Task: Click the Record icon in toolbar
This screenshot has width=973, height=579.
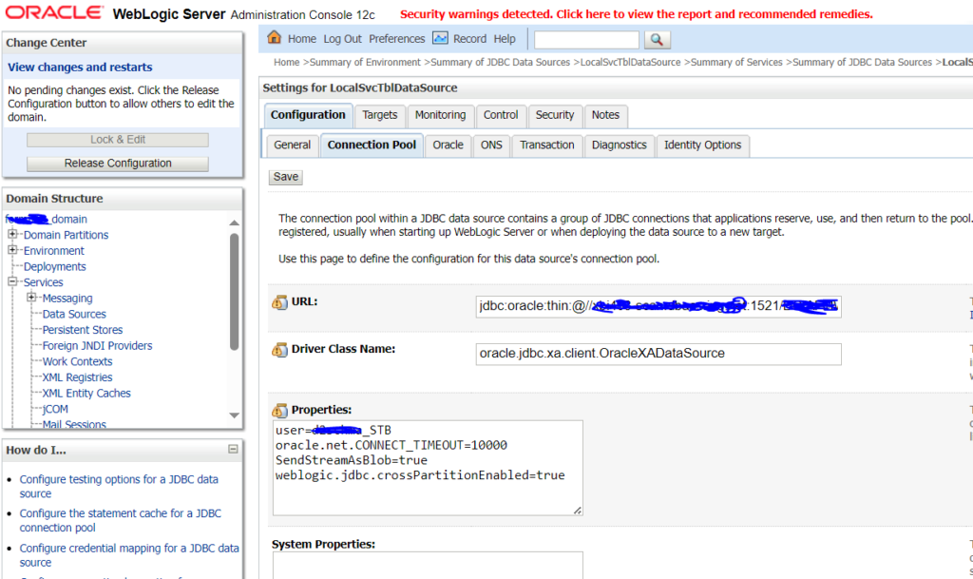Action: tap(440, 38)
